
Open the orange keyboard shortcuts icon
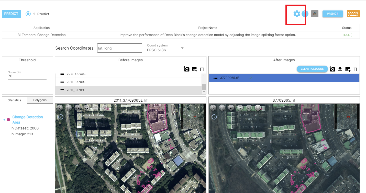pos(353,14)
